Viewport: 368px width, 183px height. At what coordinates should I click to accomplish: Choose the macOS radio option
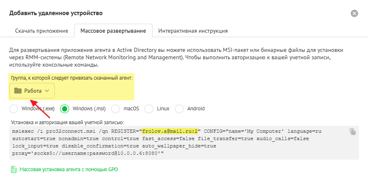point(116,109)
